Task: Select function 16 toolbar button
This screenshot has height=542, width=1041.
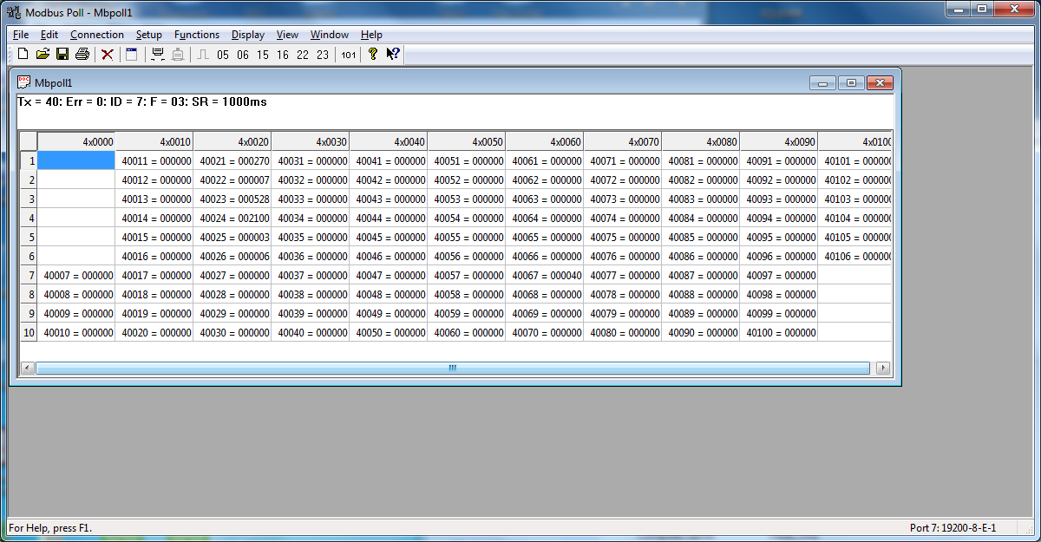Action: 283,55
